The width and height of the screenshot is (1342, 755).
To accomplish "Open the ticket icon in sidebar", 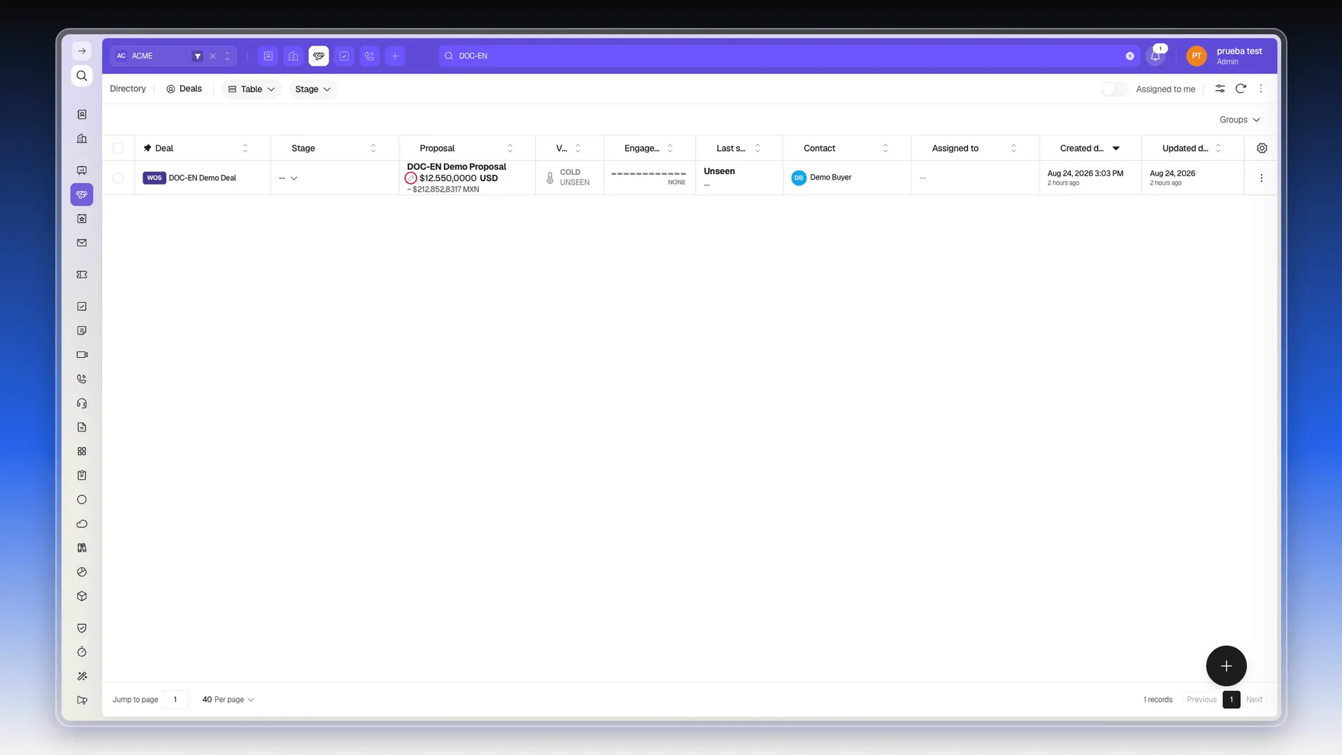I will [x=82, y=275].
